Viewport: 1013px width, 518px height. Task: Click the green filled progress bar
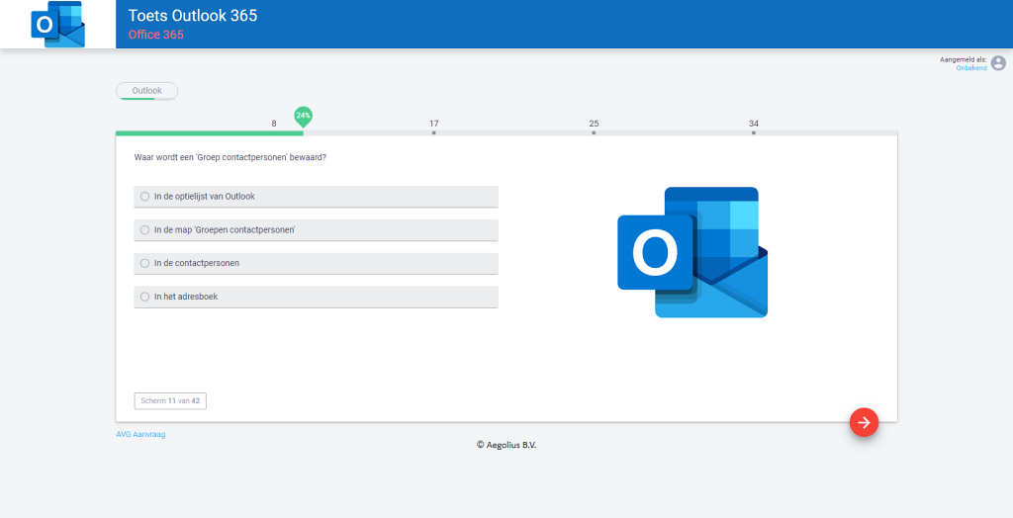tap(210, 133)
